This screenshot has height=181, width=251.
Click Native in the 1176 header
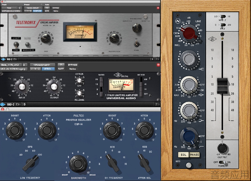pos(73,69)
